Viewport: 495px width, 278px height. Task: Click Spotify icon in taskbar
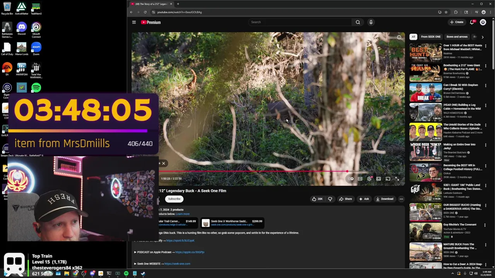pyautogui.click(x=126, y=274)
